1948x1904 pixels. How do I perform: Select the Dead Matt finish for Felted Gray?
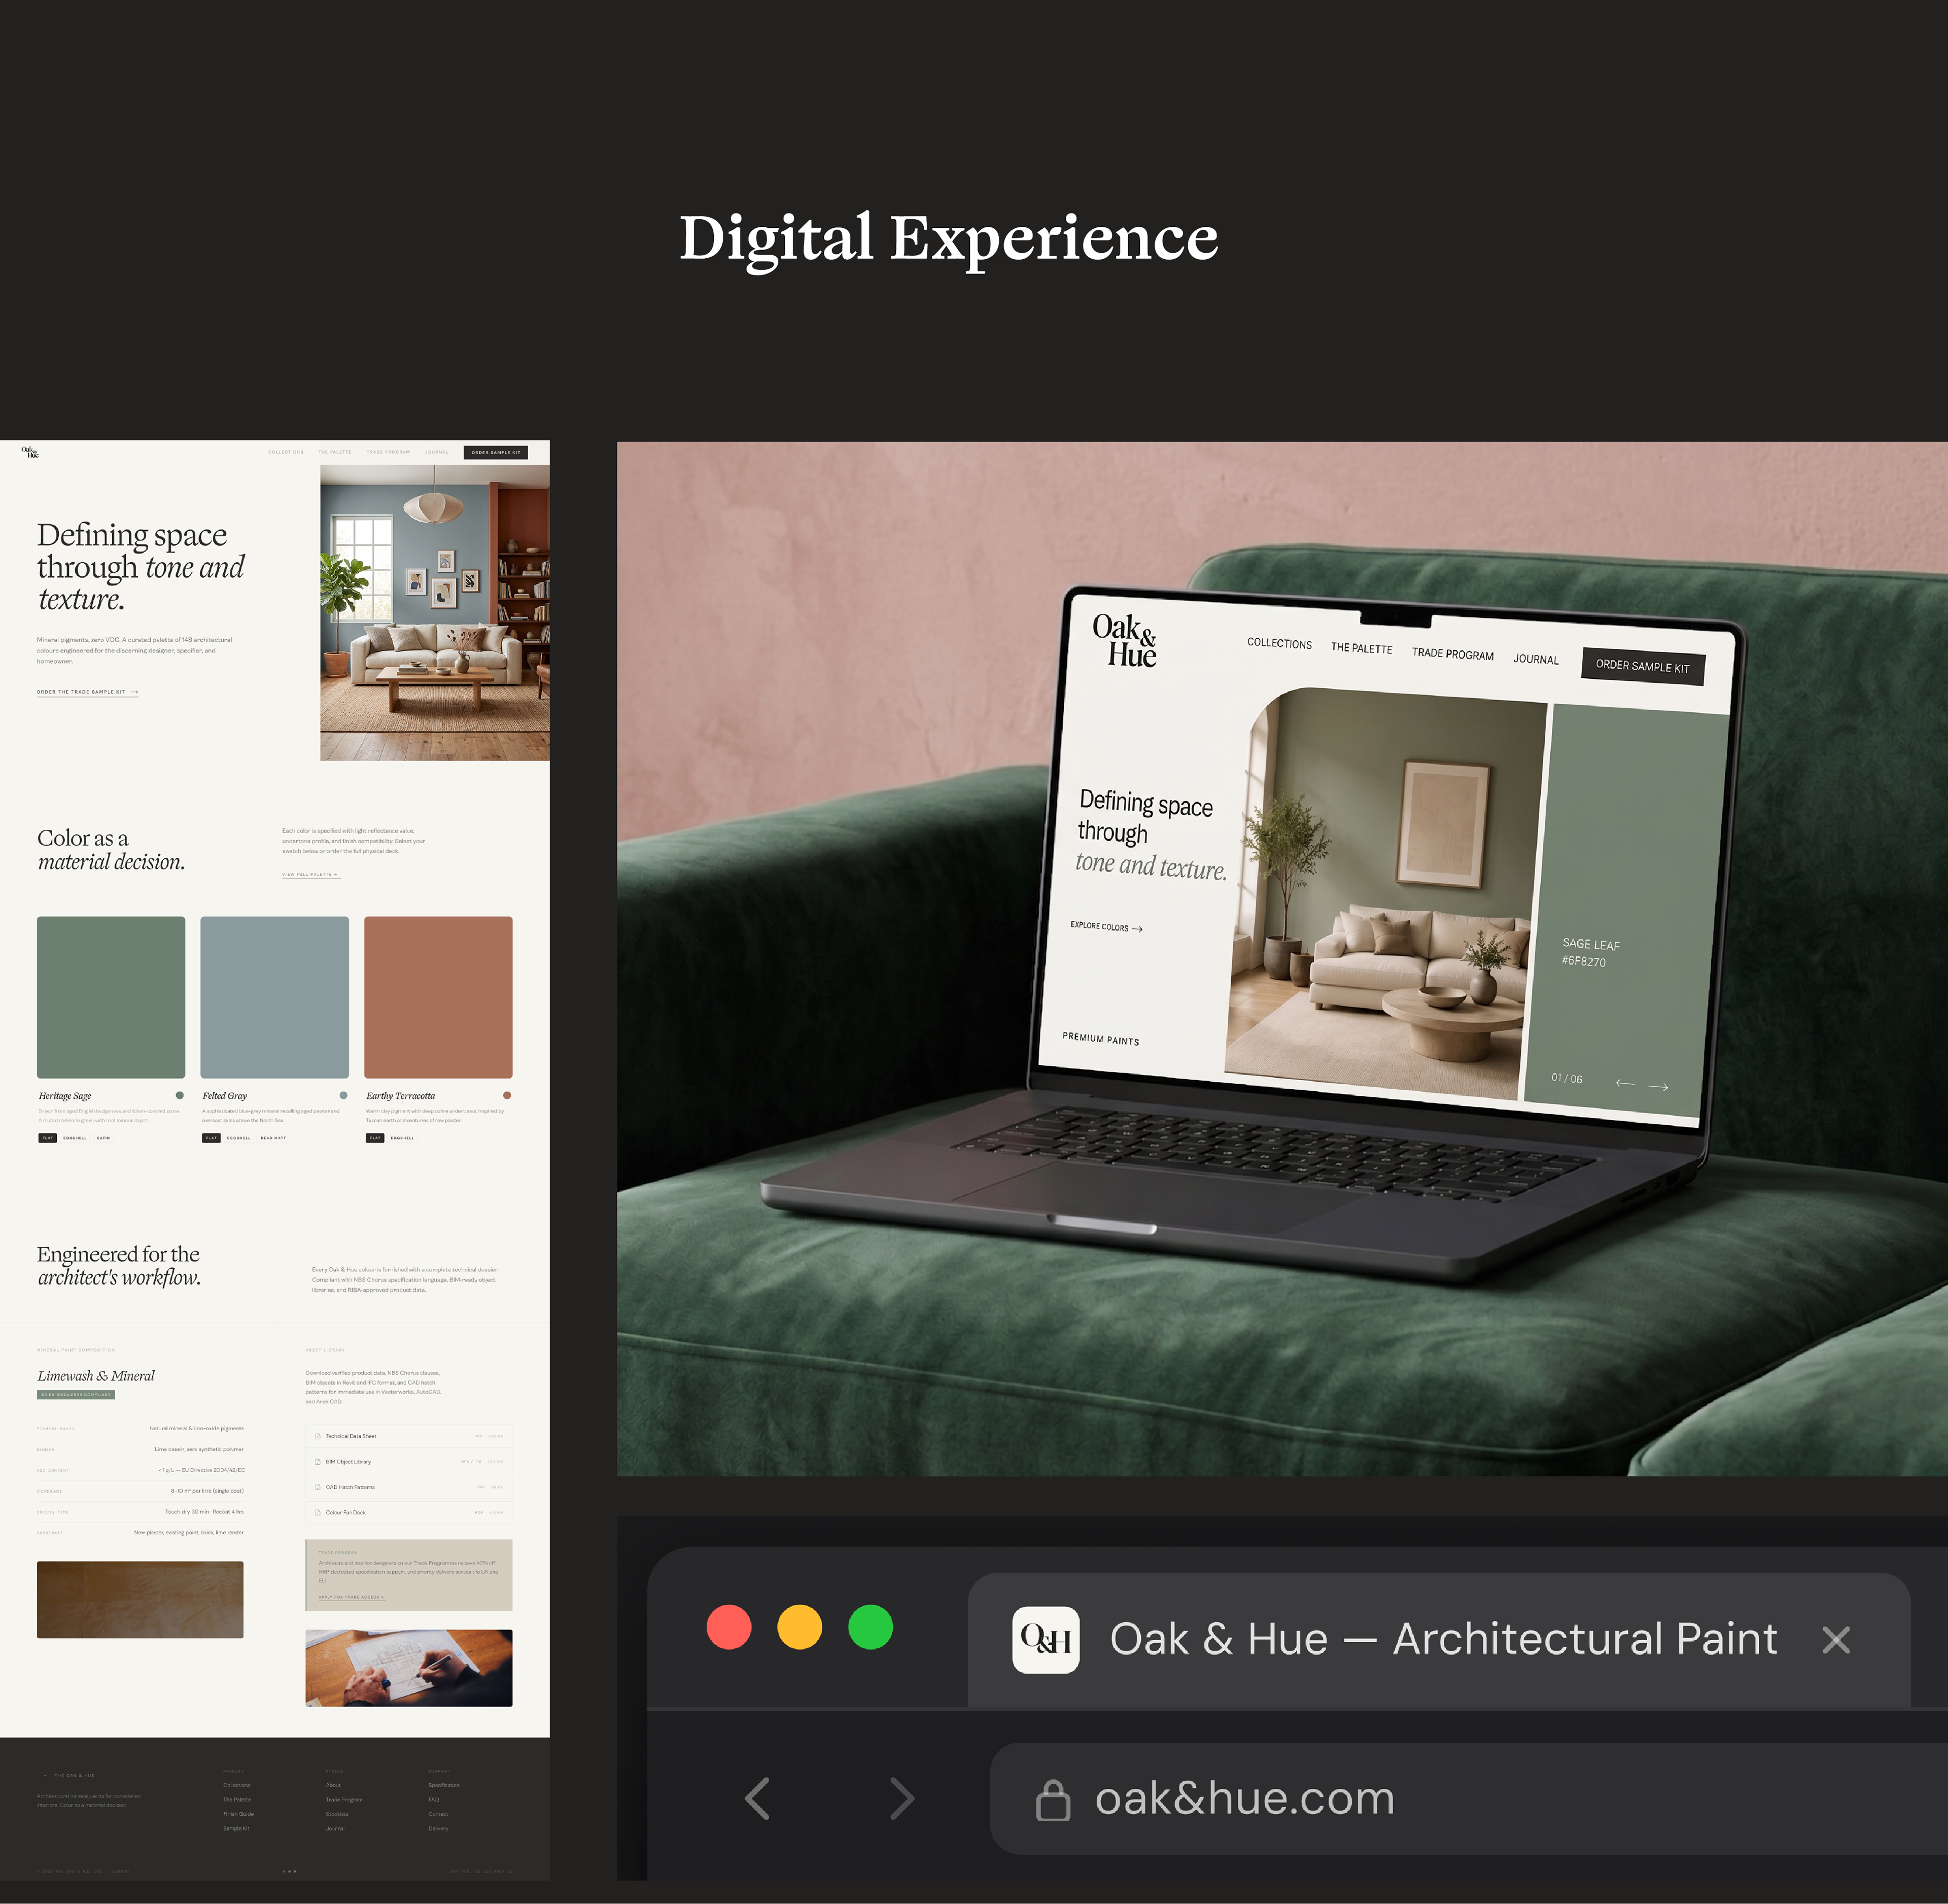[x=273, y=1138]
